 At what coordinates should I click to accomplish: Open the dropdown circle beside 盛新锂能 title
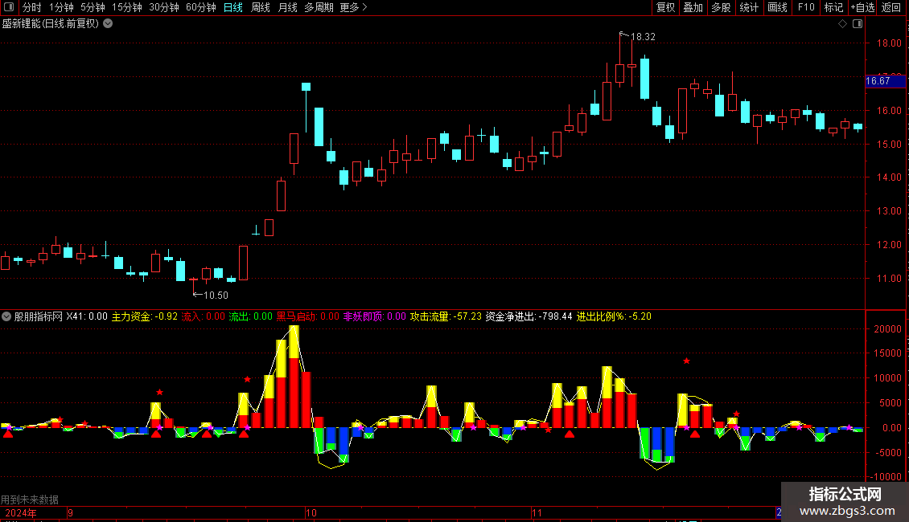(108, 24)
